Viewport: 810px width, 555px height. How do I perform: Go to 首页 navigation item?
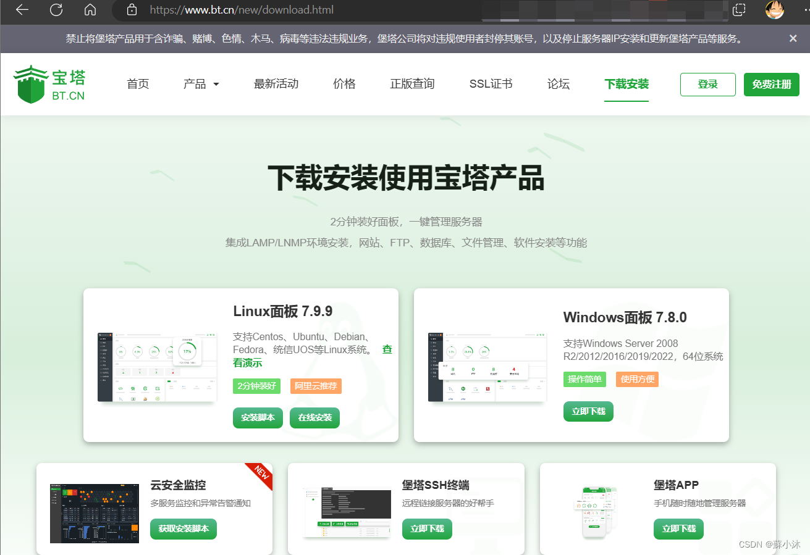tap(138, 84)
